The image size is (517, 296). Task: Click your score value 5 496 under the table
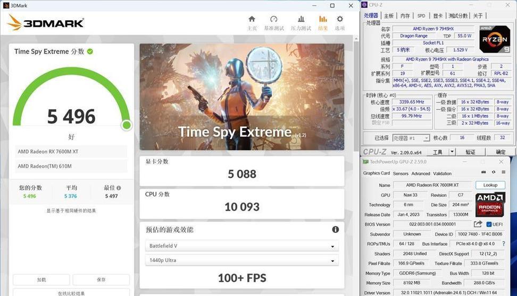30,196
